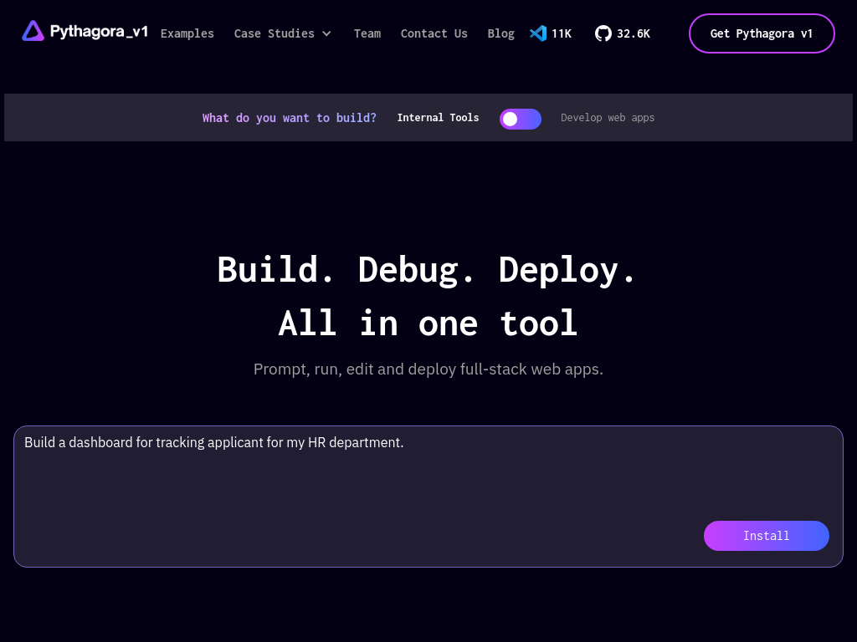Select the Develop web apps label
Viewport: 857px width, 642px height.
coord(608,118)
